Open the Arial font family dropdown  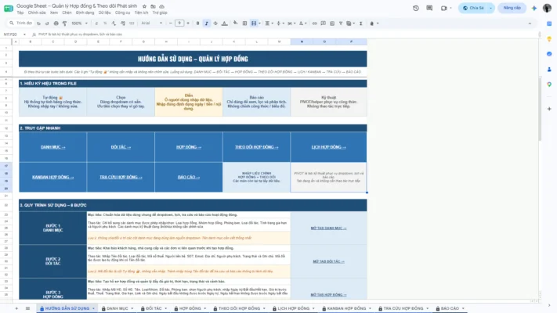click(x=152, y=23)
